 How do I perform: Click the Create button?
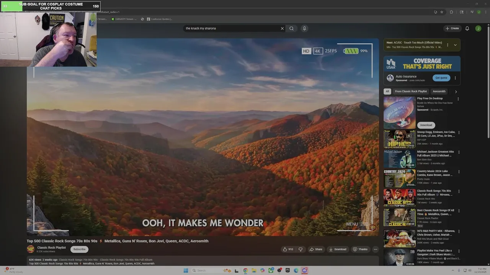[x=452, y=28]
